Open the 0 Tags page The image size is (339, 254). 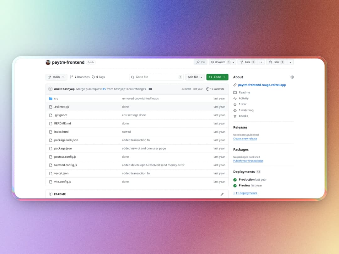[x=98, y=77]
